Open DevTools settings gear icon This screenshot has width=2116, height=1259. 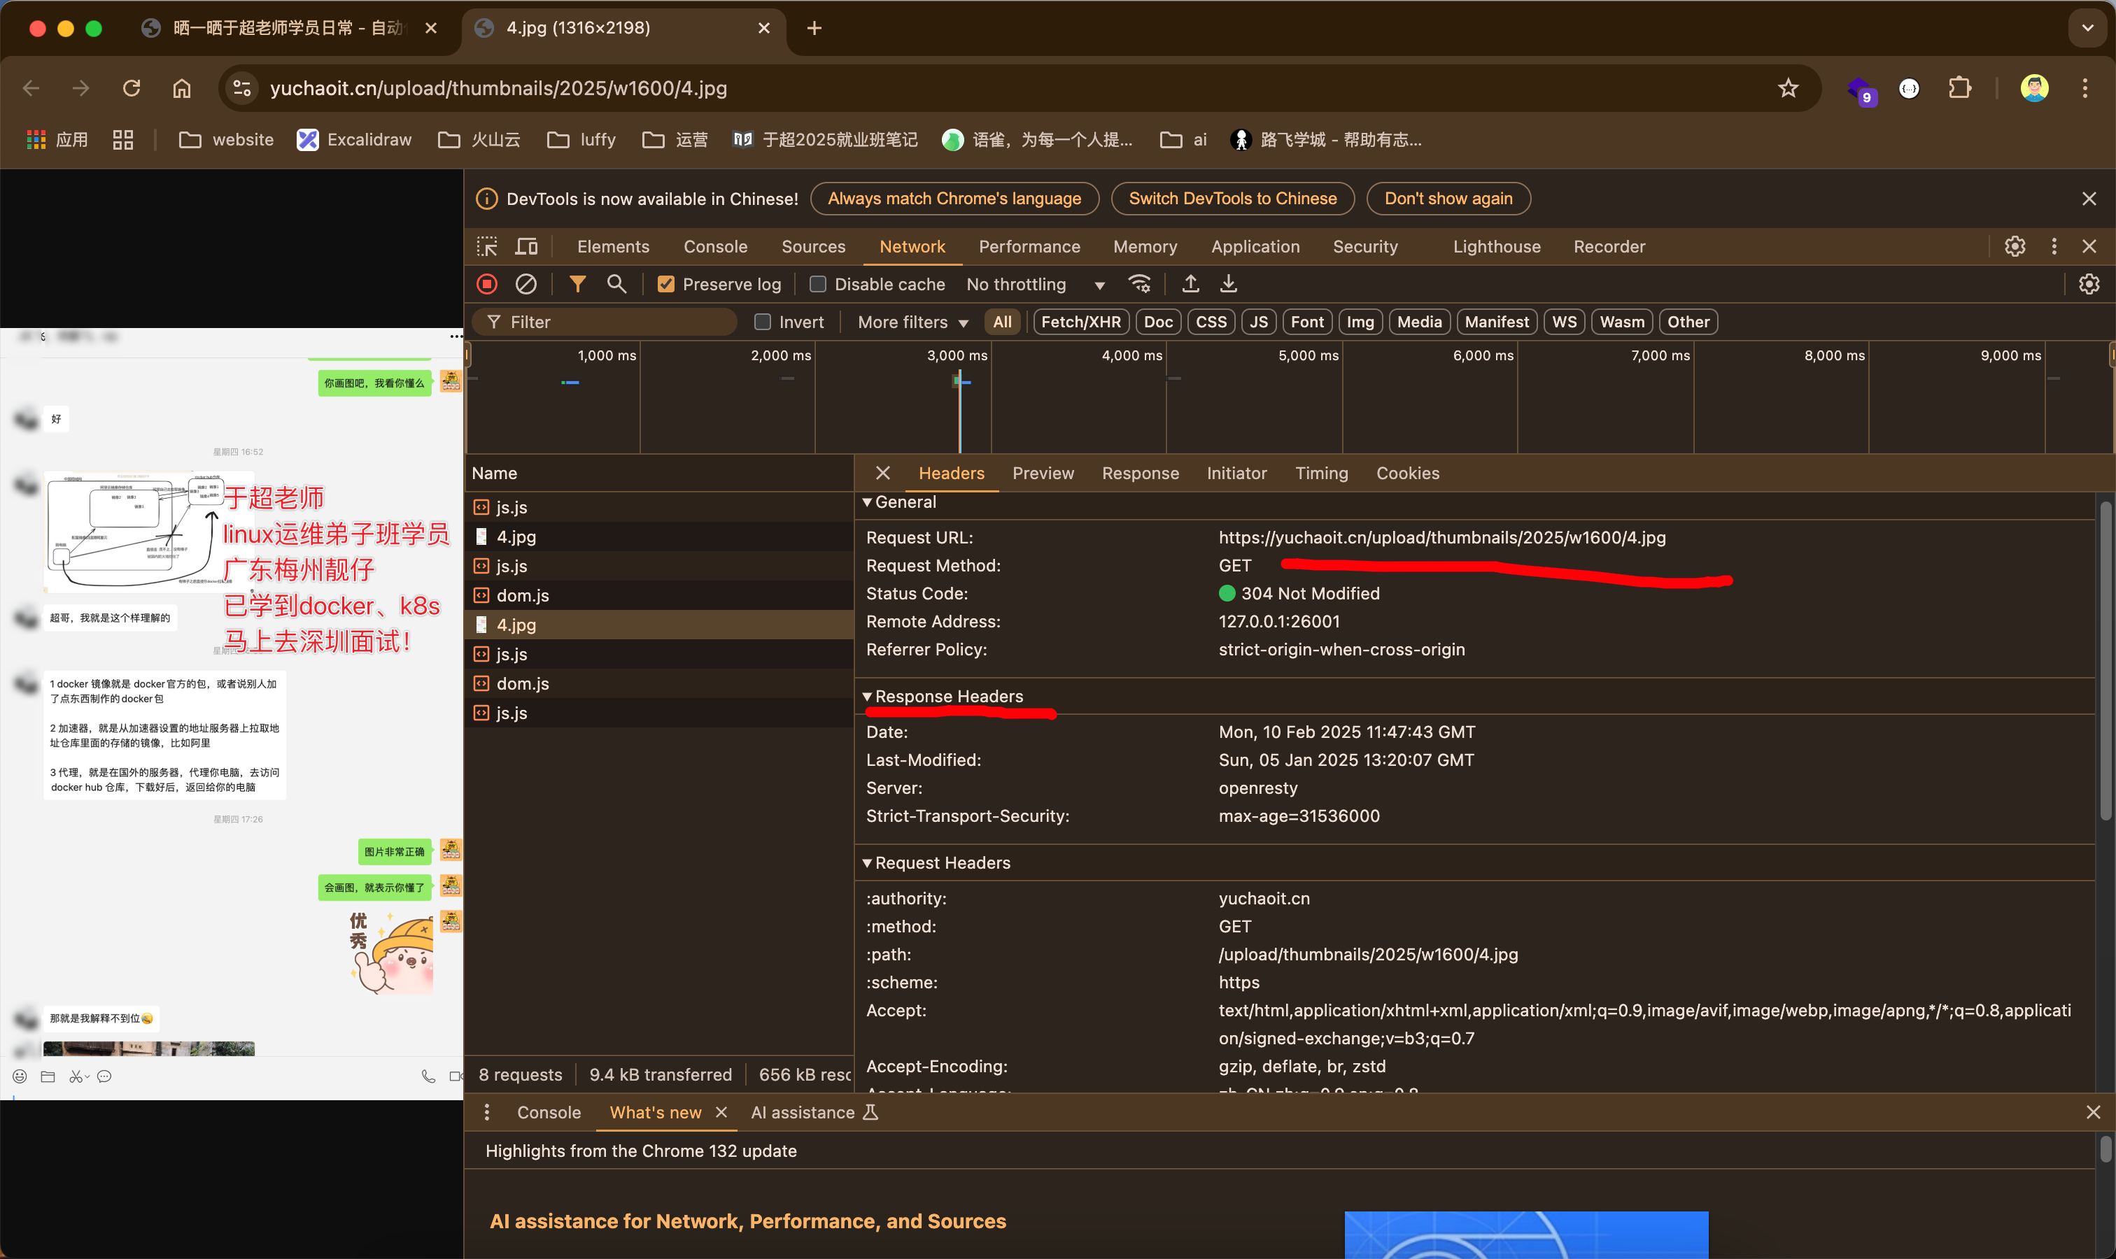point(2014,247)
